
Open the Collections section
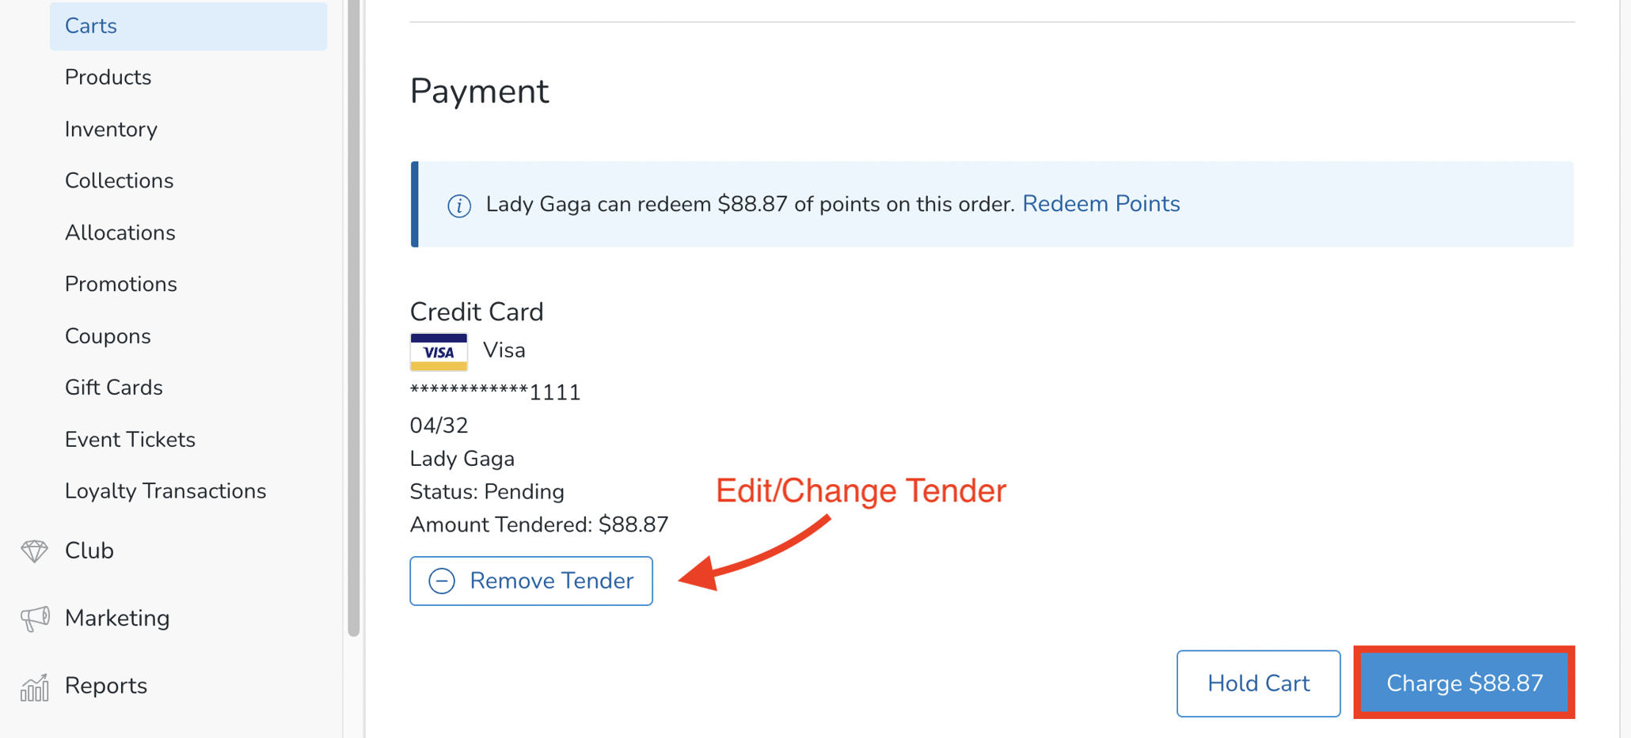[x=119, y=180]
